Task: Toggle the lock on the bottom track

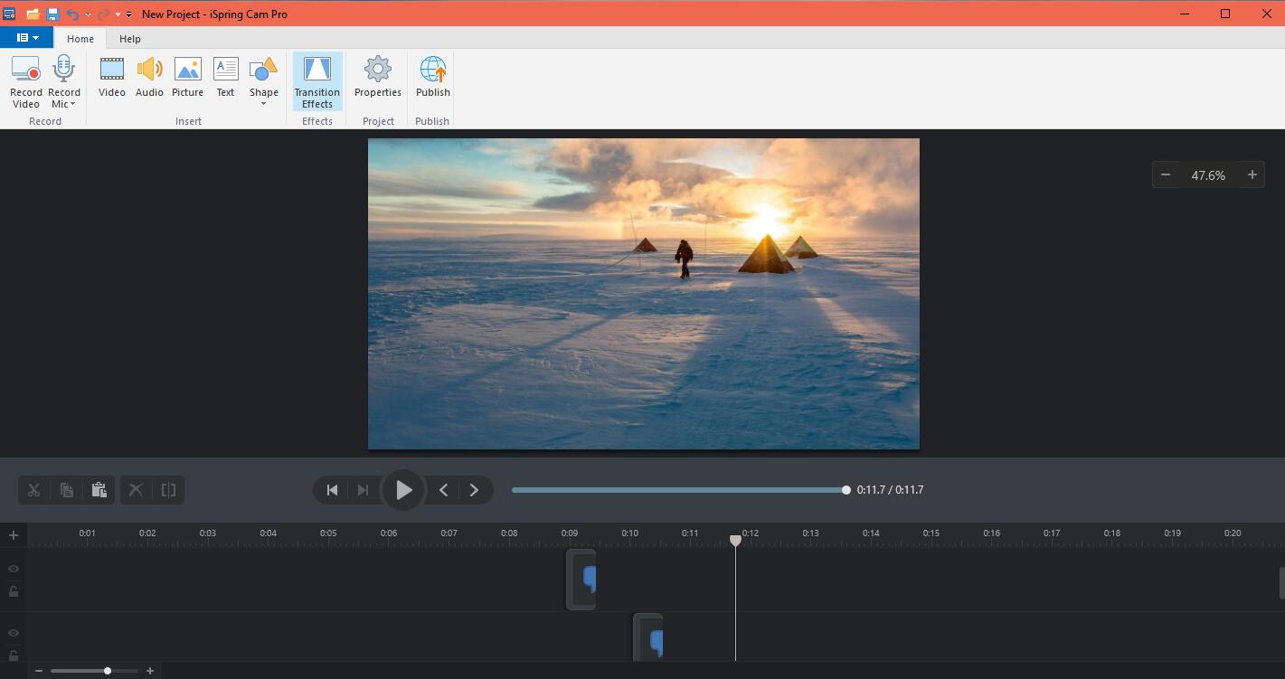Action: coord(14,655)
